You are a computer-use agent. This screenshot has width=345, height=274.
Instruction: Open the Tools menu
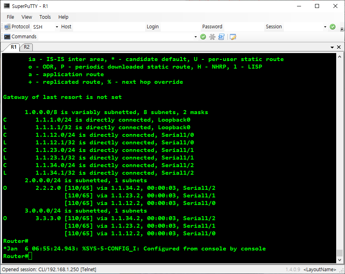point(45,17)
